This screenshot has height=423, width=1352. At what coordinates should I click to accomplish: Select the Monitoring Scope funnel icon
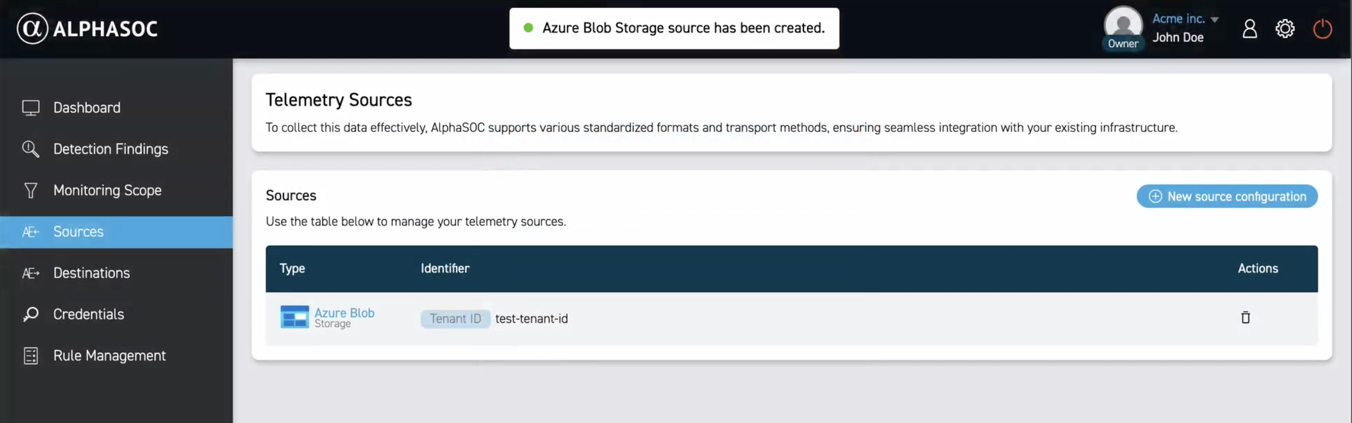point(30,190)
